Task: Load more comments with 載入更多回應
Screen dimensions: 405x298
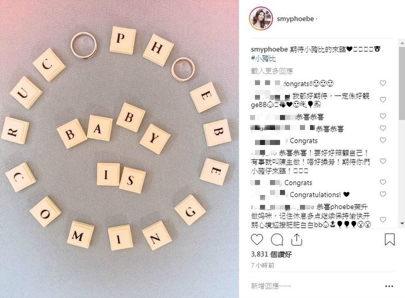Action: [x=272, y=71]
